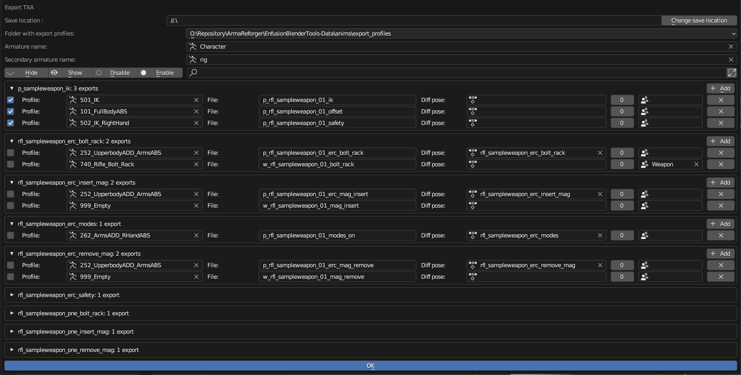Clear the Character armature name field

731,47
